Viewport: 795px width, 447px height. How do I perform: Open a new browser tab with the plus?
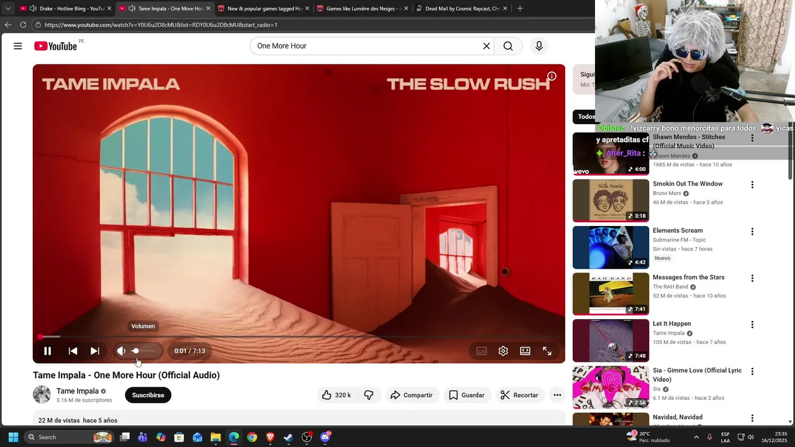pos(520,9)
